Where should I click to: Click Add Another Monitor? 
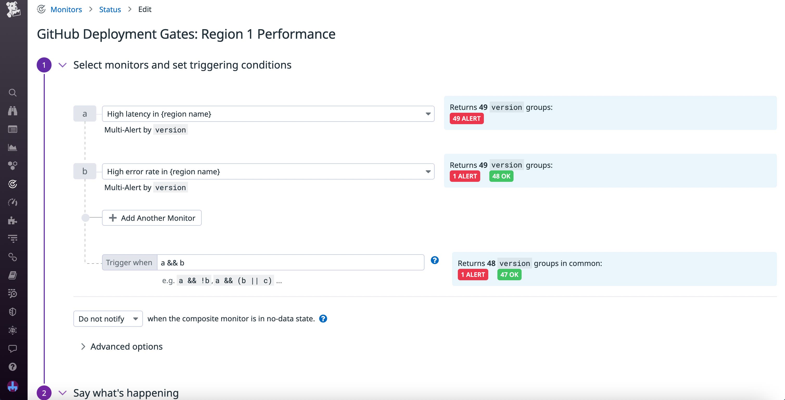pyautogui.click(x=151, y=218)
